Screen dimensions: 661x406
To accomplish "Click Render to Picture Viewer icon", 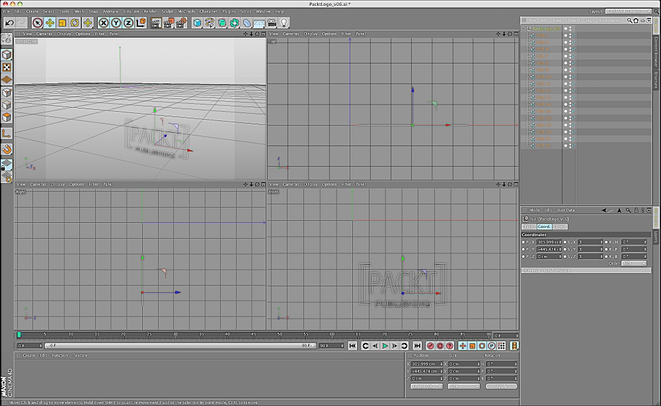I will pos(169,22).
